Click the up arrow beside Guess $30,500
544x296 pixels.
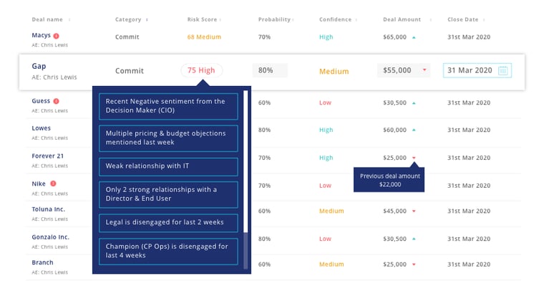414,102
